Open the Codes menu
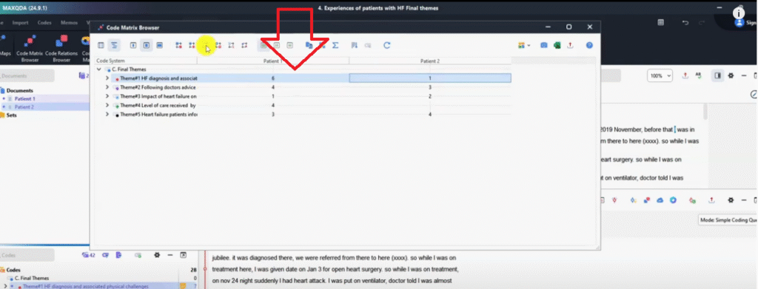This screenshot has height=289, width=758. point(44,23)
